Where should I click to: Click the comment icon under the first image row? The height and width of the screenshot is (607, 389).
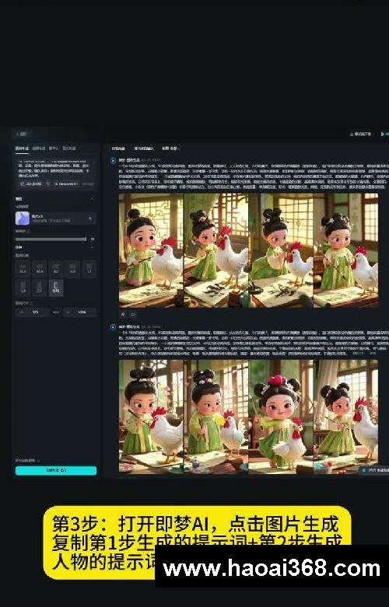pos(132,315)
